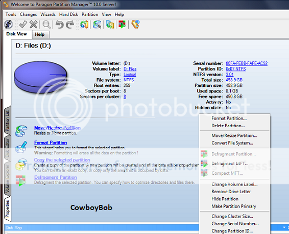Click the Total size '458.9 GB' link
Image resolution: width=289 pixels, height=234 pixels.
(234, 80)
